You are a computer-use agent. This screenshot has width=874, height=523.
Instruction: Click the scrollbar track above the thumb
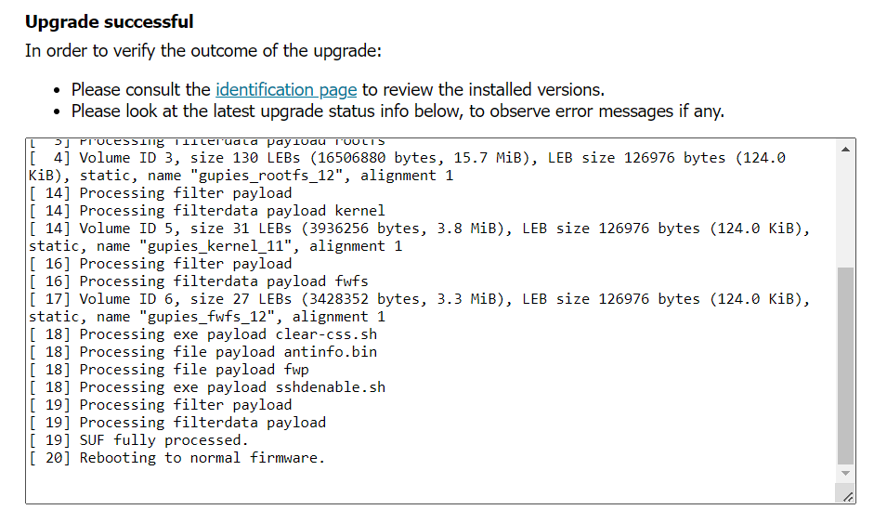point(845,213)
